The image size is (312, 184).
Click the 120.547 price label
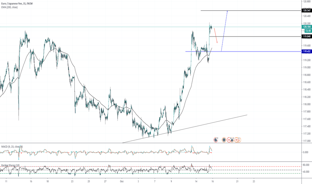(307, 10)
